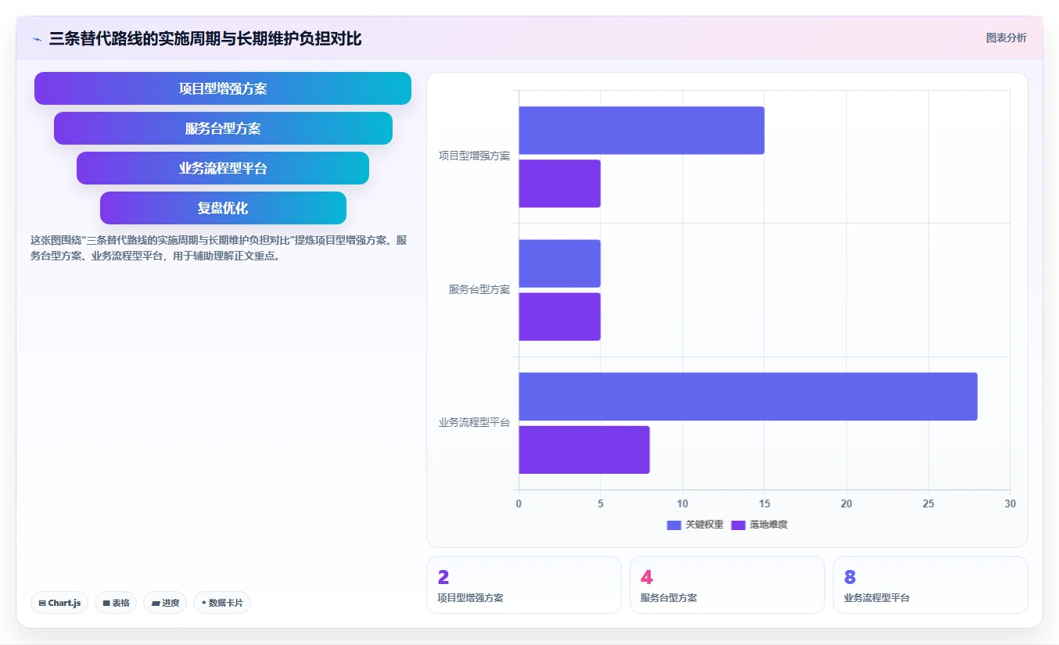
Task: Select the 复盘优化 funnel bar
Action: pyautogui.click(x=223, y=208)
